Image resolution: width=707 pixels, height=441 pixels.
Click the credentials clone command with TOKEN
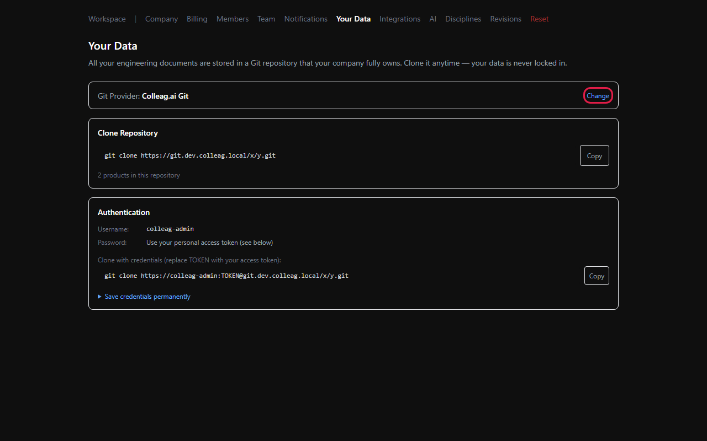pos(226,276)
